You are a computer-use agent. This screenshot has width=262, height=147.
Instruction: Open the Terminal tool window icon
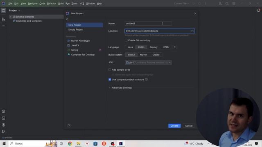coord(3,118)
